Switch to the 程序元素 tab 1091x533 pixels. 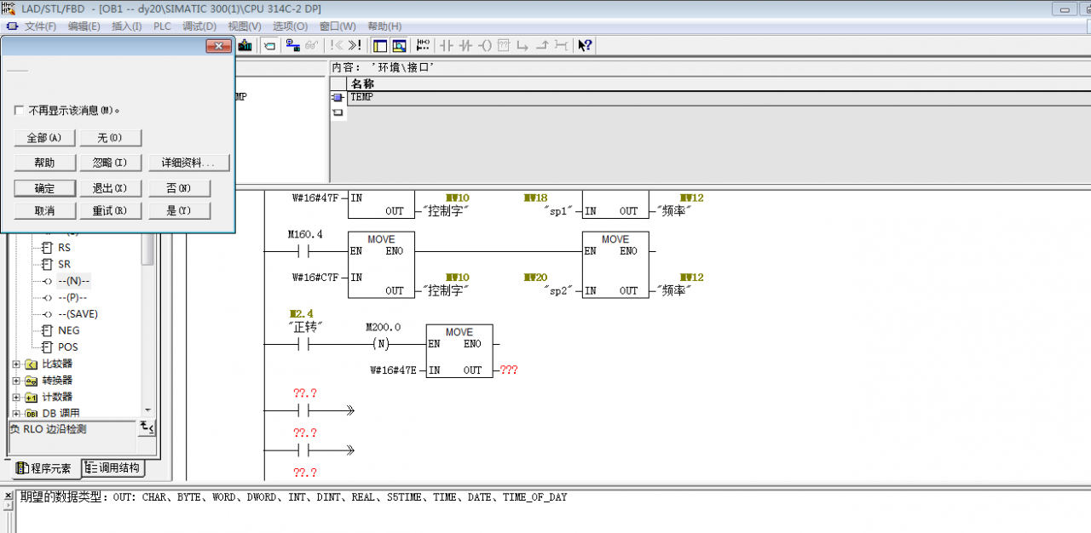[x=44, y=468]
